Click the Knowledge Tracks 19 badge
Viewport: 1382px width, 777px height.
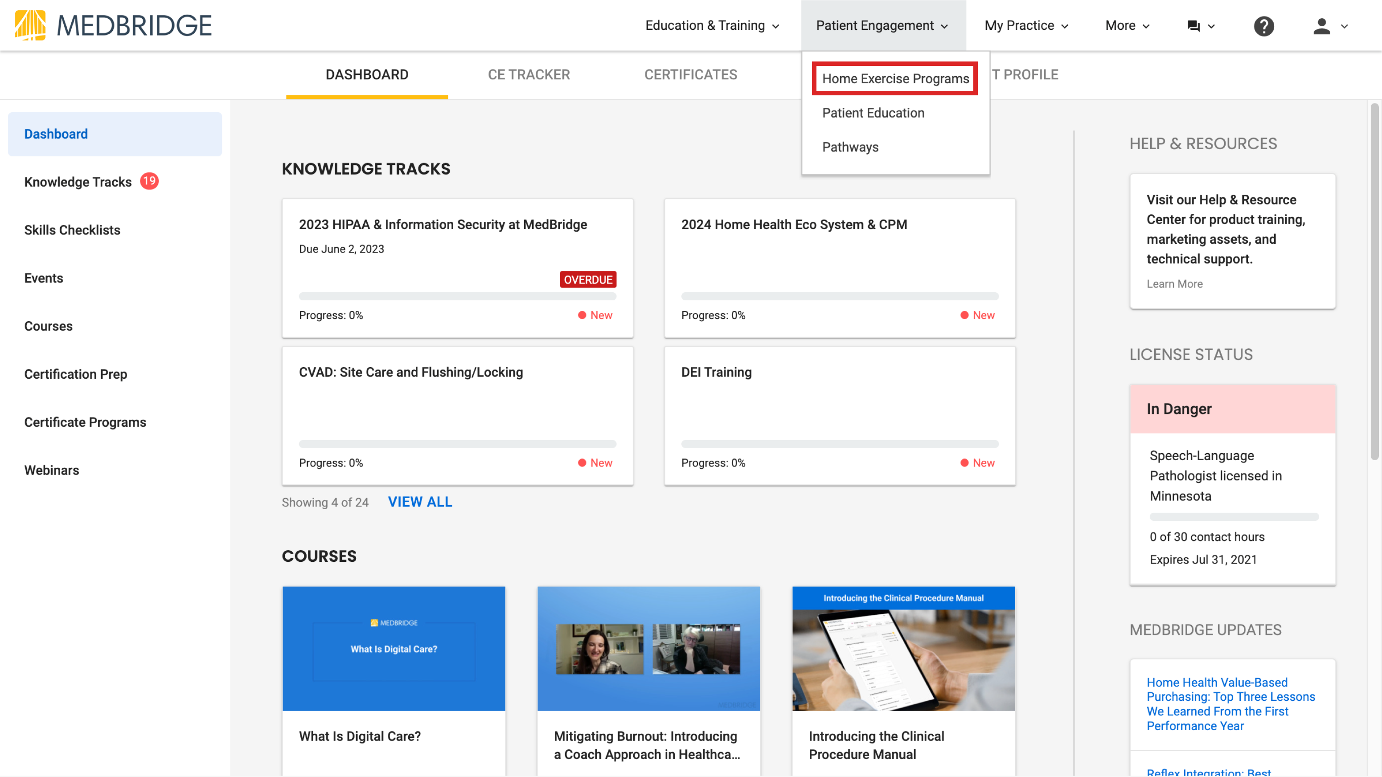coord(149,181)
